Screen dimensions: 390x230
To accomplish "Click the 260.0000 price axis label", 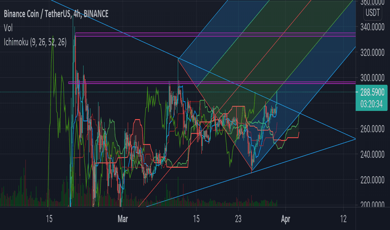I will pos(372,129).
